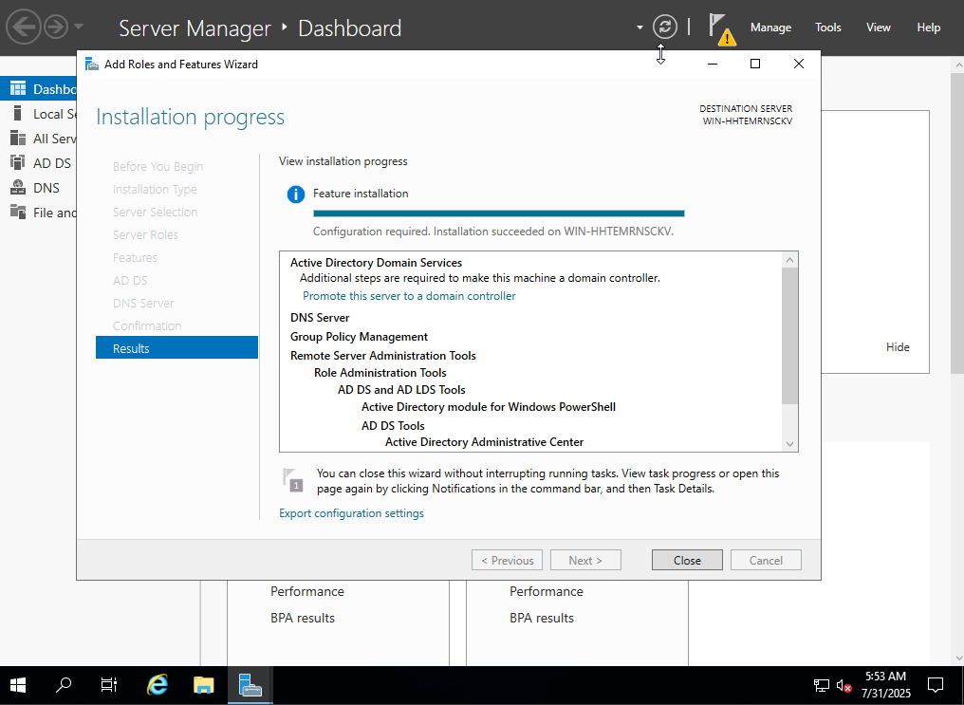Image resolution: width=964 pixels, height=705 pixels.
Task: Open the Windows Start menu
Action: [18, 685]
